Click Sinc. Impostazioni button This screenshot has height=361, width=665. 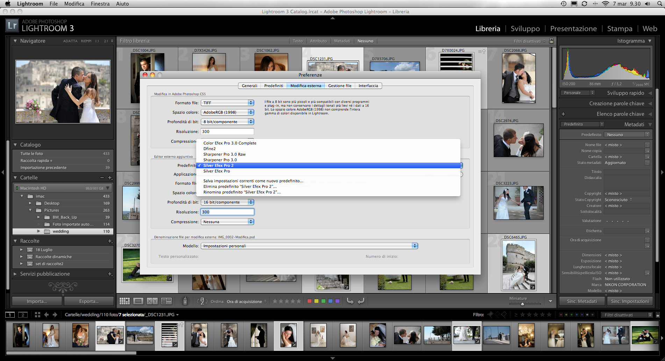coord(630,301)
